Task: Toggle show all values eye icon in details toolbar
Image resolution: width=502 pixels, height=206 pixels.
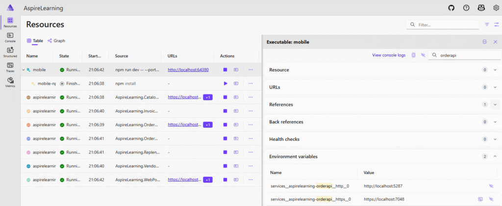Action: tap(423, 55)
